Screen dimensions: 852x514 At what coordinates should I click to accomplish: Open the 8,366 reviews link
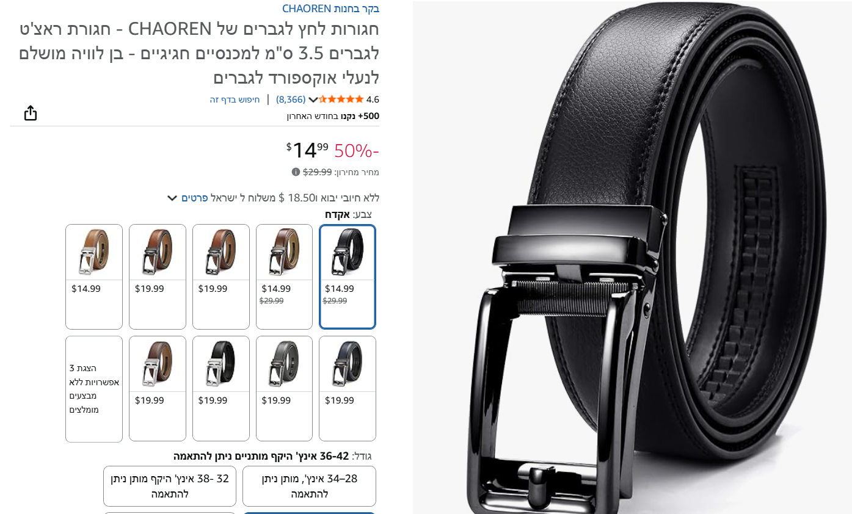[291, 99]
